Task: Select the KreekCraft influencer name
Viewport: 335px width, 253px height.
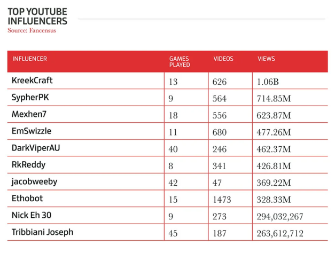Action: (x=32, y=81)
